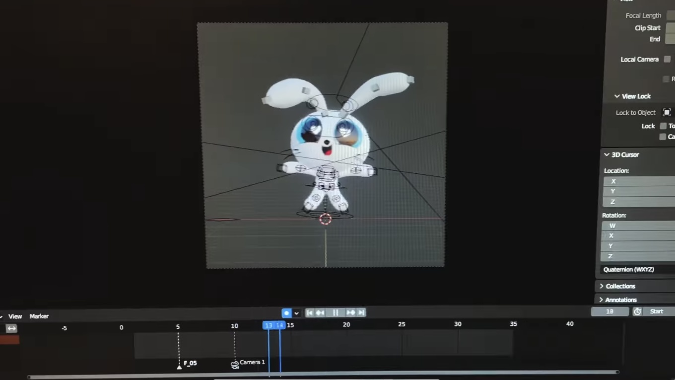Enable Lock Camera to View checkbox

click(663, 137)
